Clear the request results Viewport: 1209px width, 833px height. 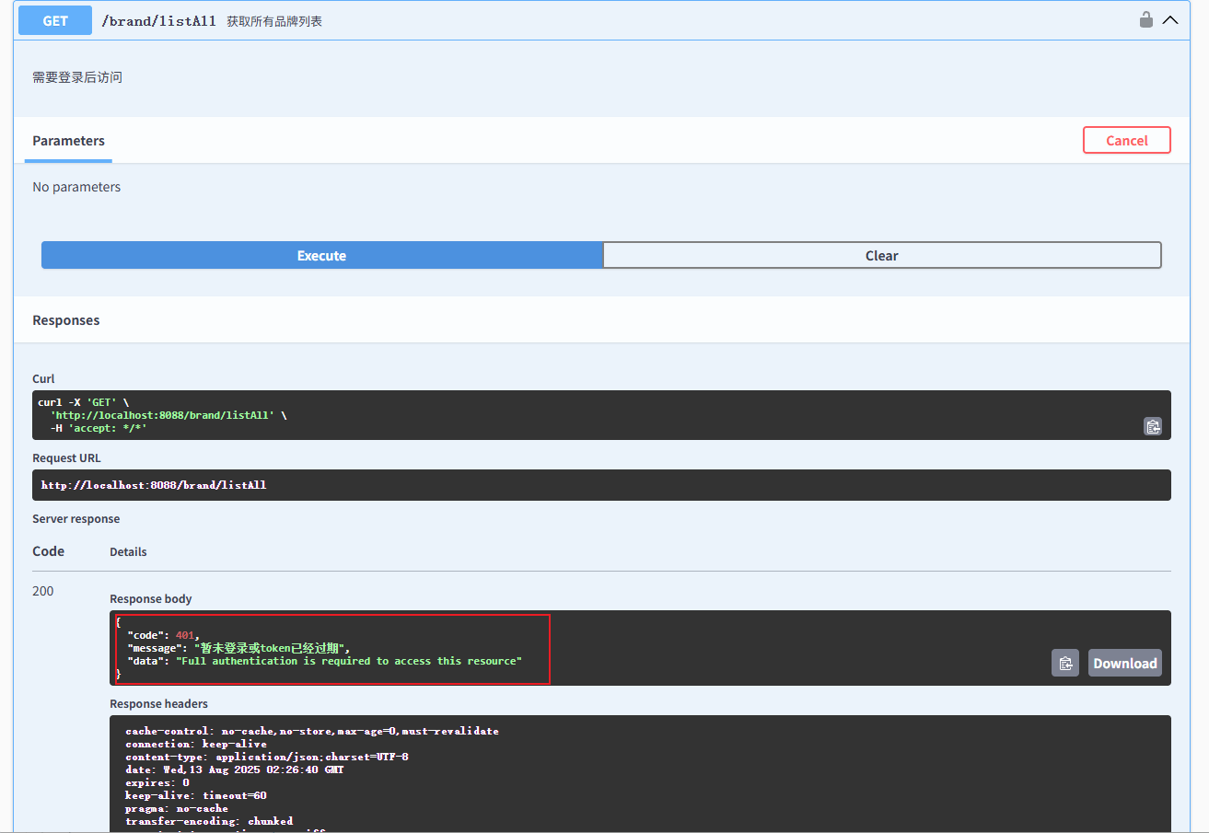point(881,255)
